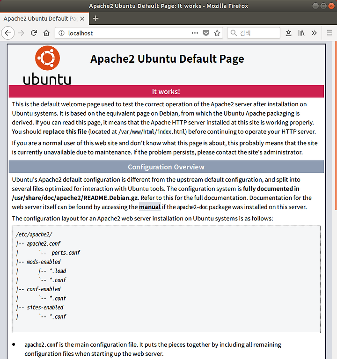
Task: Click 'sites-enabled' in the config tree
Action: pos(45,307)
